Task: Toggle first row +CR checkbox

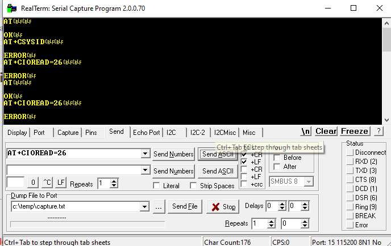Action: click(x=244, y=155)
